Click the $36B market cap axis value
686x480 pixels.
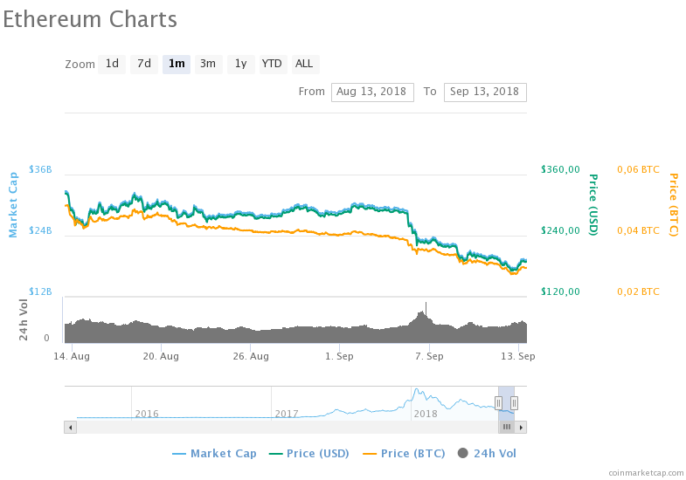(x=40, y=169)
